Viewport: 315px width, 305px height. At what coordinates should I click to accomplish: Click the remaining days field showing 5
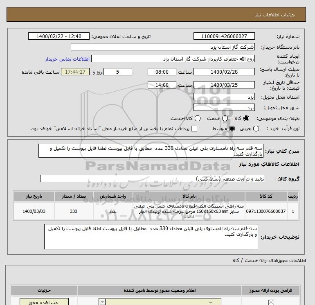[118, 72]
